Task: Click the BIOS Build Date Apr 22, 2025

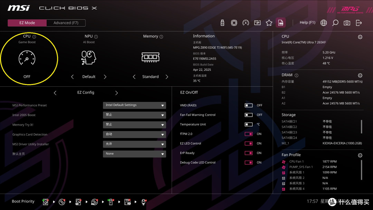Action: click(202, 70)
